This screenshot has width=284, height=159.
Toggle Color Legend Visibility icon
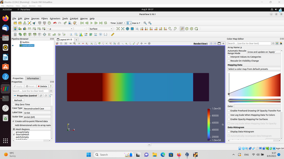15,29
